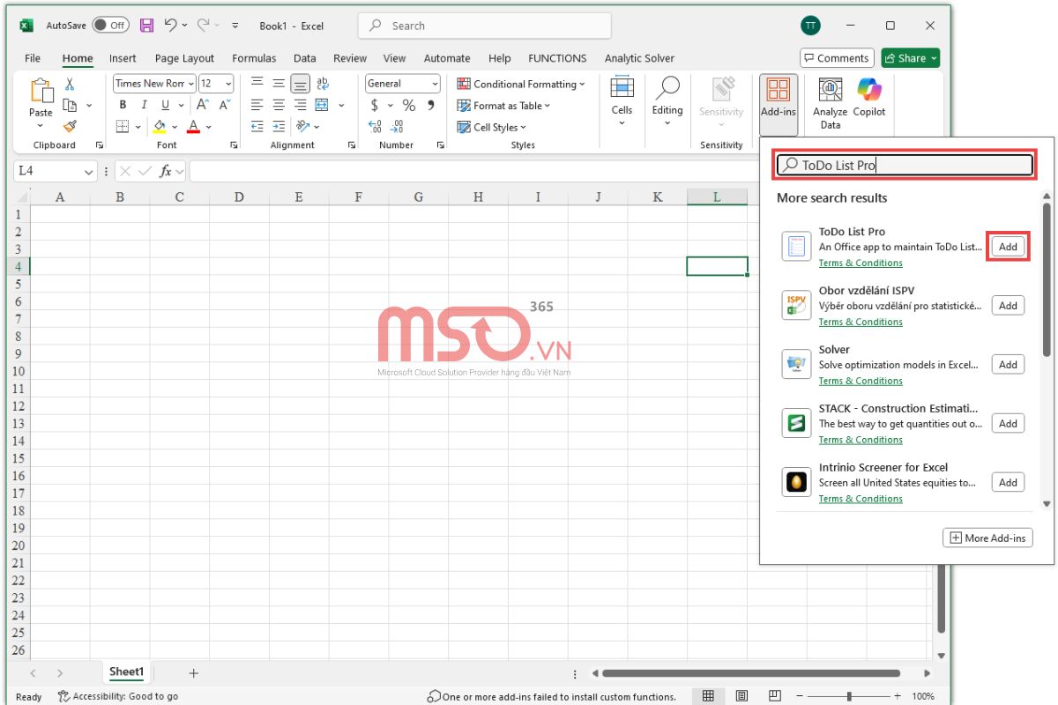Open the font name dropdown
The height and width of the screenshot is (705, 1058).
coord(190,84)
